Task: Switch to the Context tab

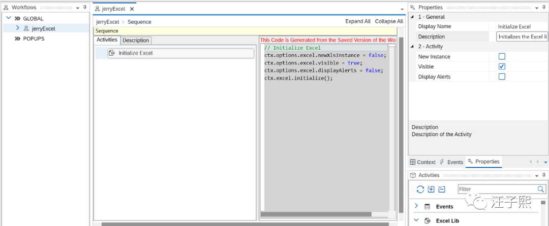Action: (x=422, y=162)
